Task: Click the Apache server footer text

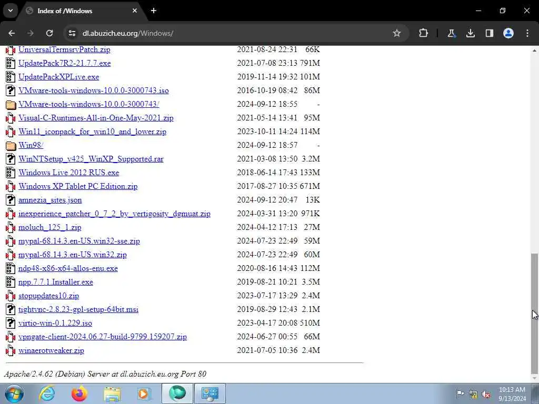Action: point(105,374)
